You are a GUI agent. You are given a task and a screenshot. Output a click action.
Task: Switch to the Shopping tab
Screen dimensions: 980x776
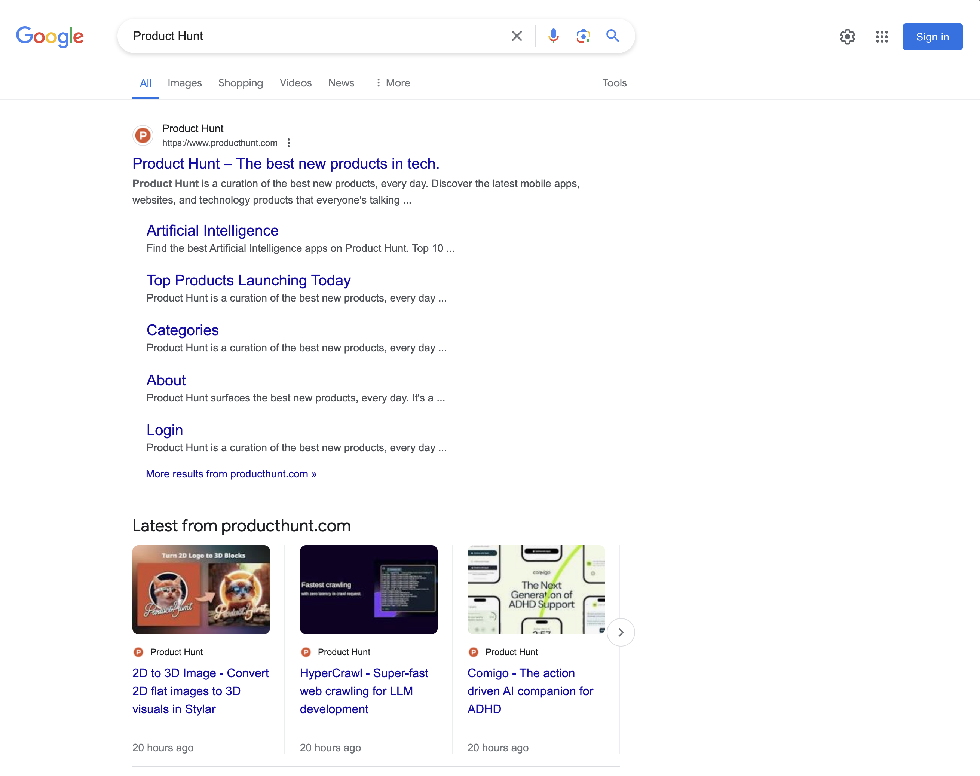240,83
